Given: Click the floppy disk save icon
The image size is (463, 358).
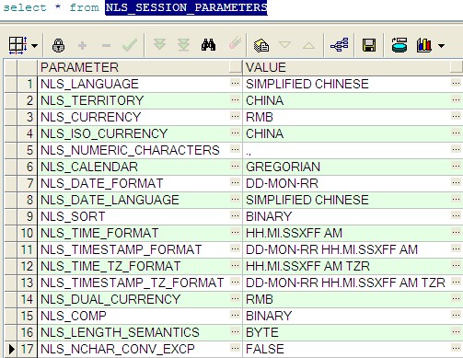Looking at the screenshot, I should coord(369,45).
